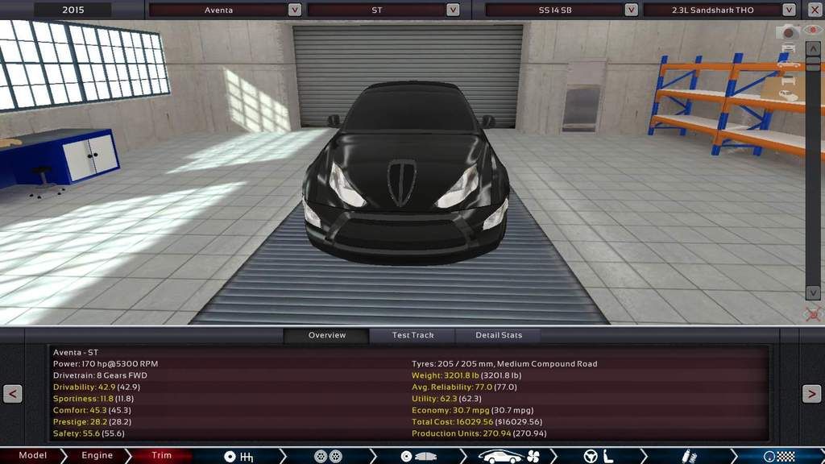Click the Avg. Reliability: 77.0 stat
This screenshot has height=464, width=825.
(465, 387)
